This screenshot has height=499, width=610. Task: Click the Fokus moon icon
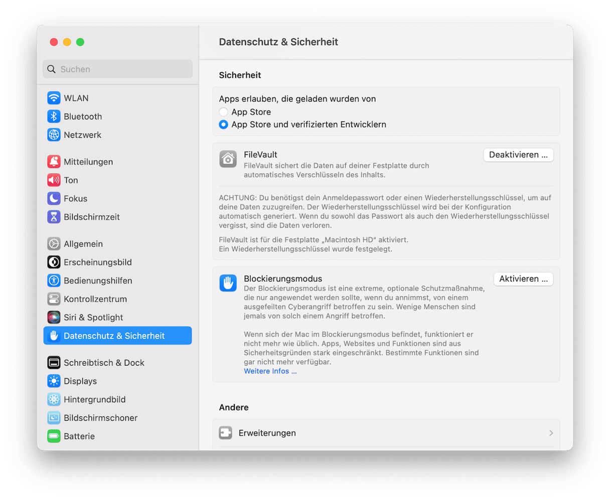pyautogui.click(x=54, y=199)
